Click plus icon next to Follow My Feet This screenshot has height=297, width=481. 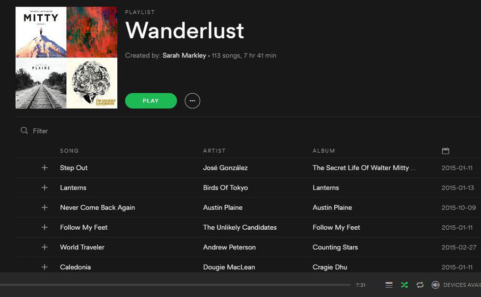click(x=45, y=227)
